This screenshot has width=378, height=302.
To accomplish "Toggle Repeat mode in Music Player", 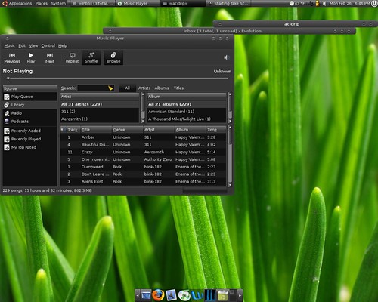I will (x=72, y=58).
